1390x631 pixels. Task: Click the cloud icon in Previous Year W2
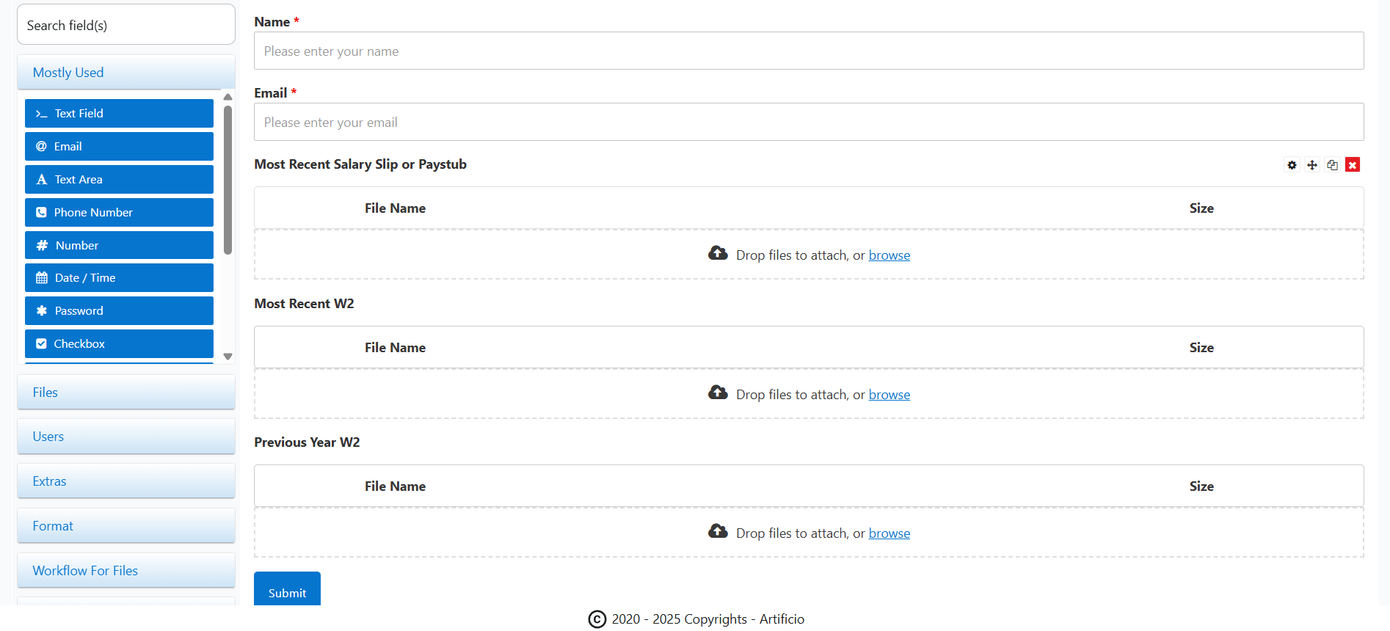pos(718,531)
